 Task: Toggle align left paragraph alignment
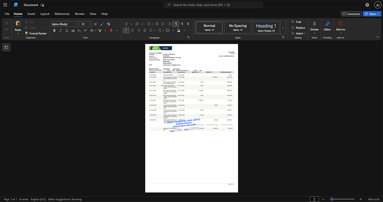(x=126, y=31)
